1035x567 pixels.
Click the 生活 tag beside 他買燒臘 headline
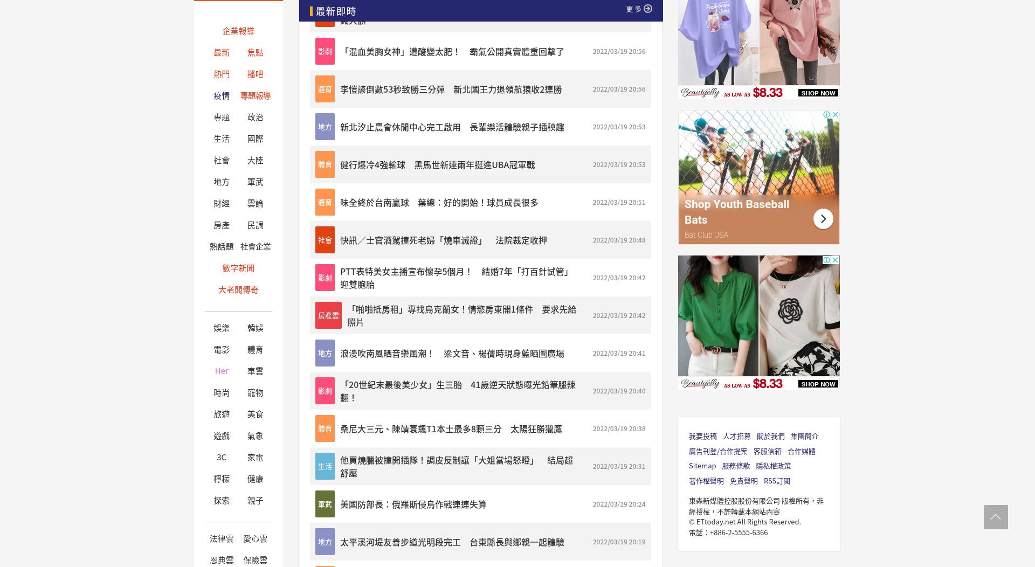click(325, 466)
